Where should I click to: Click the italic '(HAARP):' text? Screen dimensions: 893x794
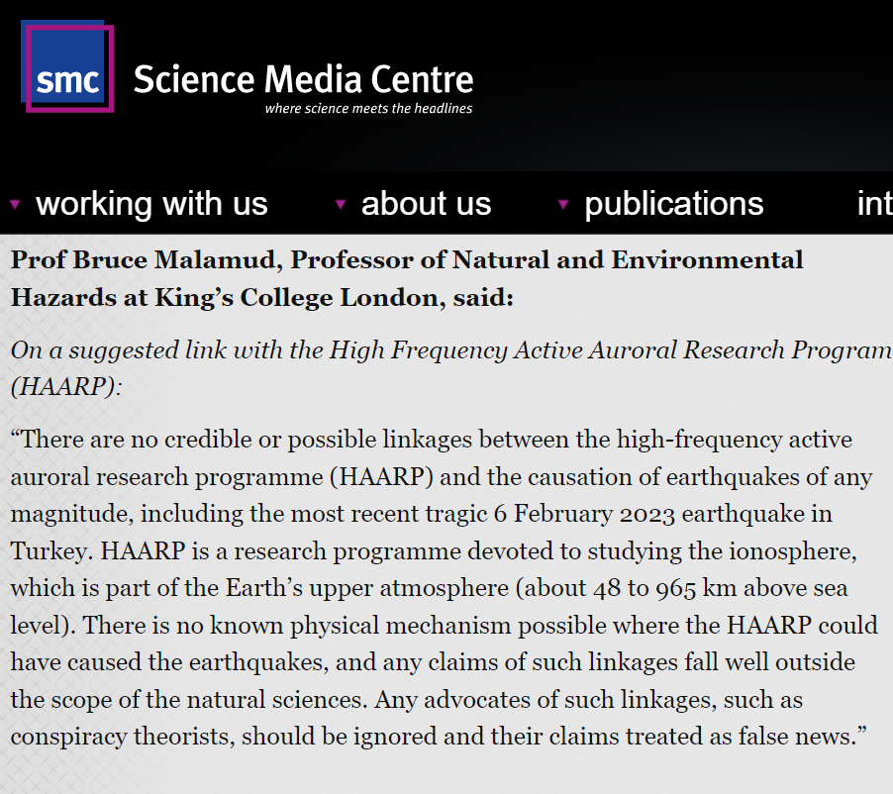point(66,386)
